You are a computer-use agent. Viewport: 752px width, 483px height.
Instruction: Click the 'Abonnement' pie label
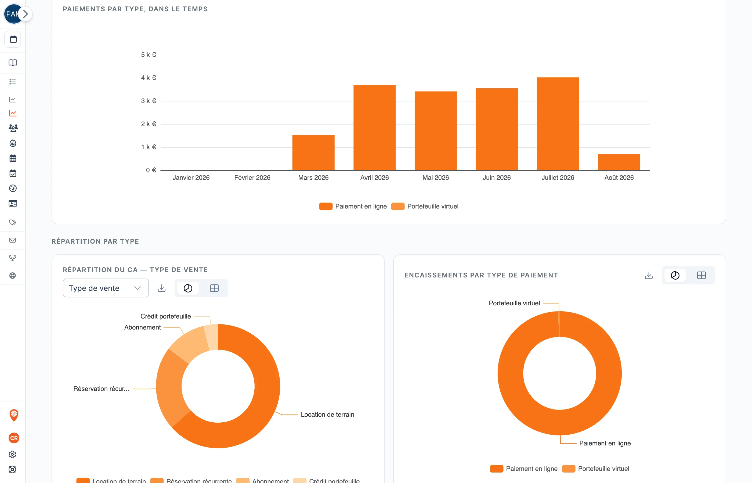coord(143,327)
